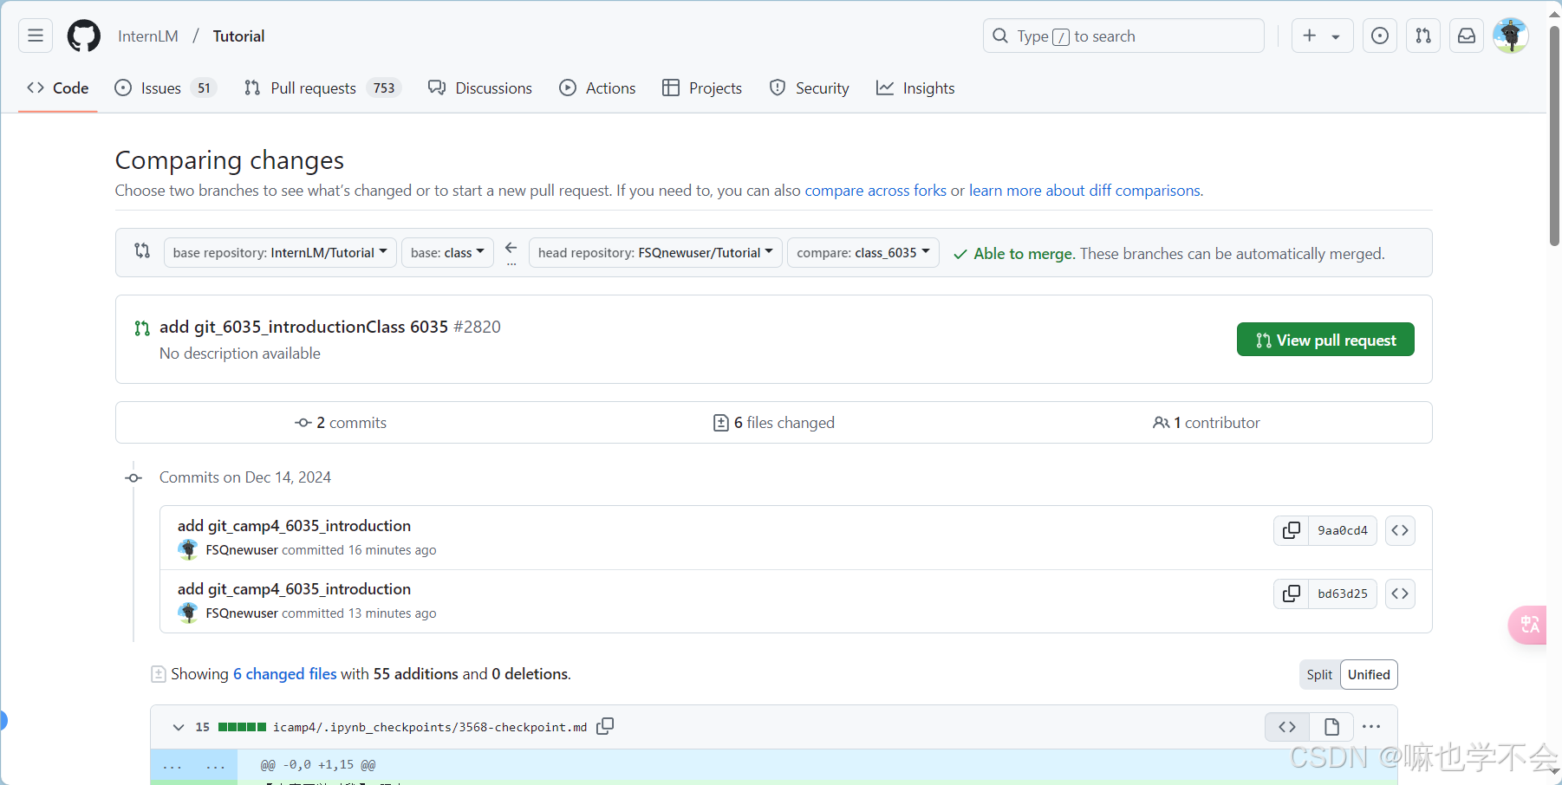This screenshot has height=785, width=1562.
Task: Open commit message of the 13 minutes ago commit
Action: 294,589
